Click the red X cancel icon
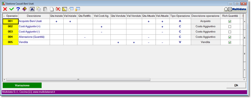This screenshot has width=251, height=98. (5, 9)
